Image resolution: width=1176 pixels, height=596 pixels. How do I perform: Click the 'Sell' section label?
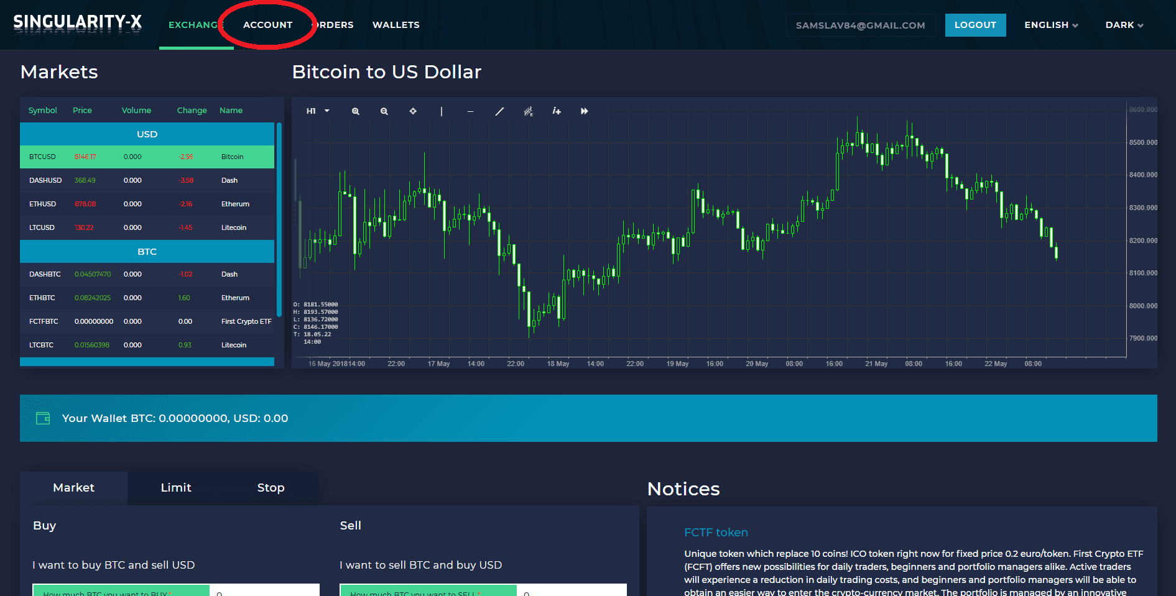click(351, 526)
